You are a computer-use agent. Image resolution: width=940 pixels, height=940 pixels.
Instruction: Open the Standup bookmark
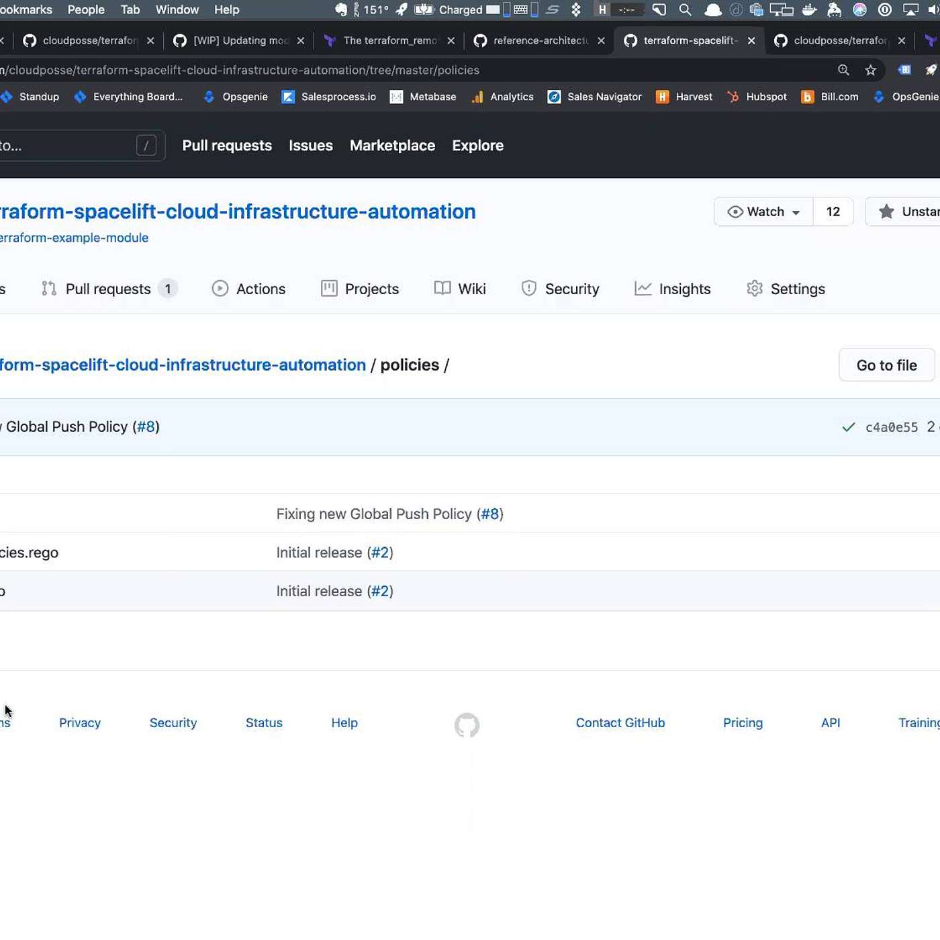[30, 97]
